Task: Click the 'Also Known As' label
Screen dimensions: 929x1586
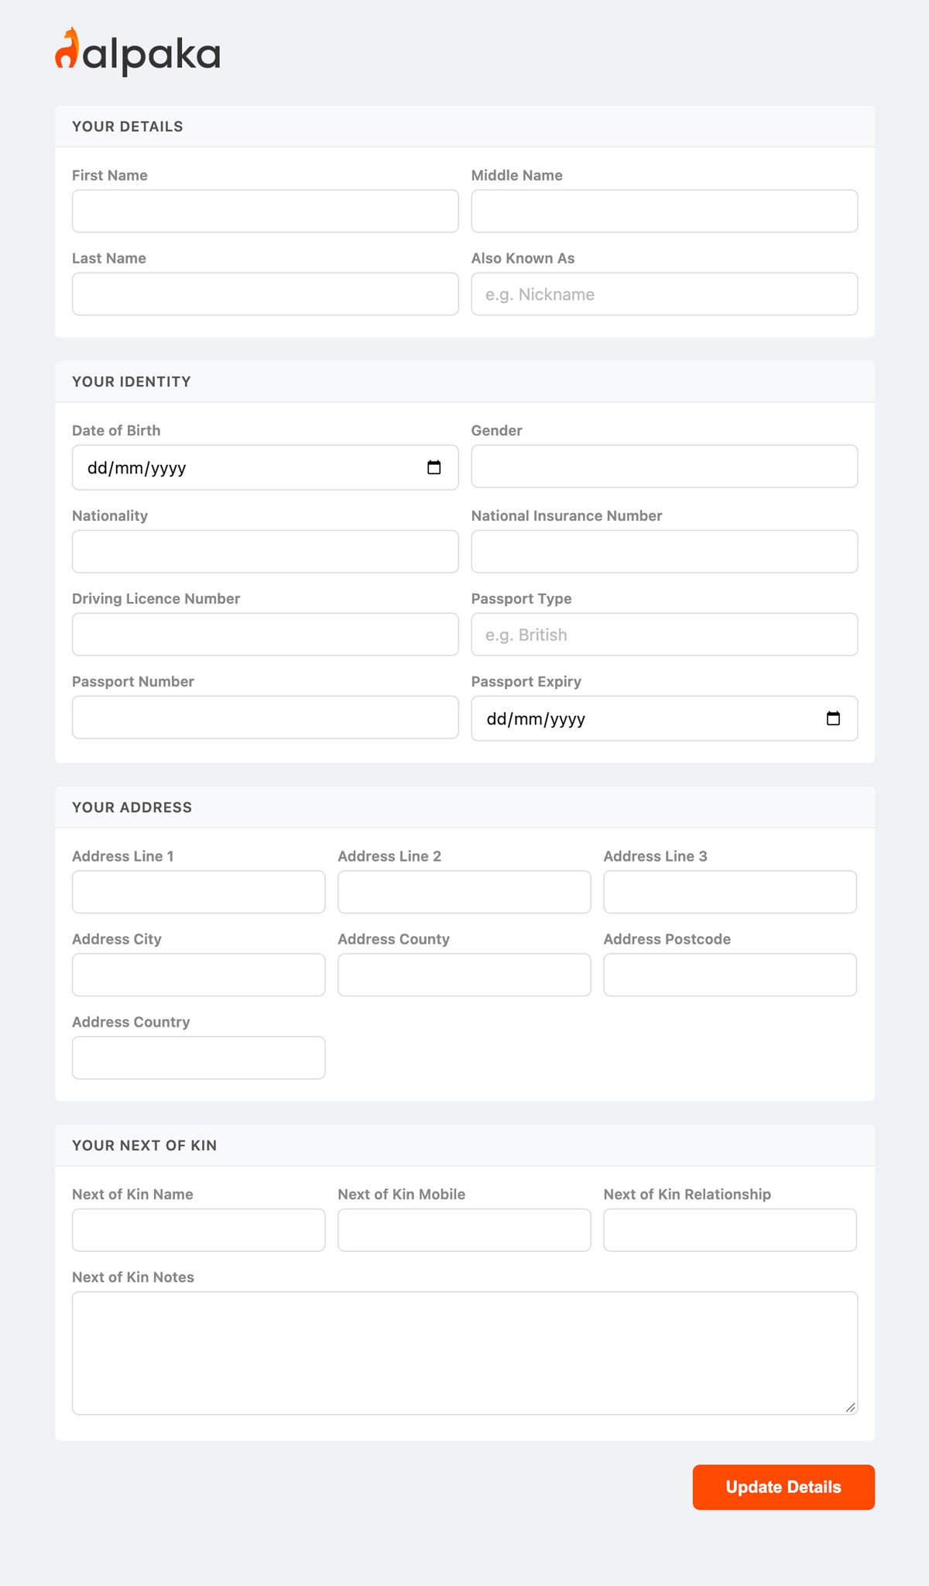Action: tap(523, 258)
